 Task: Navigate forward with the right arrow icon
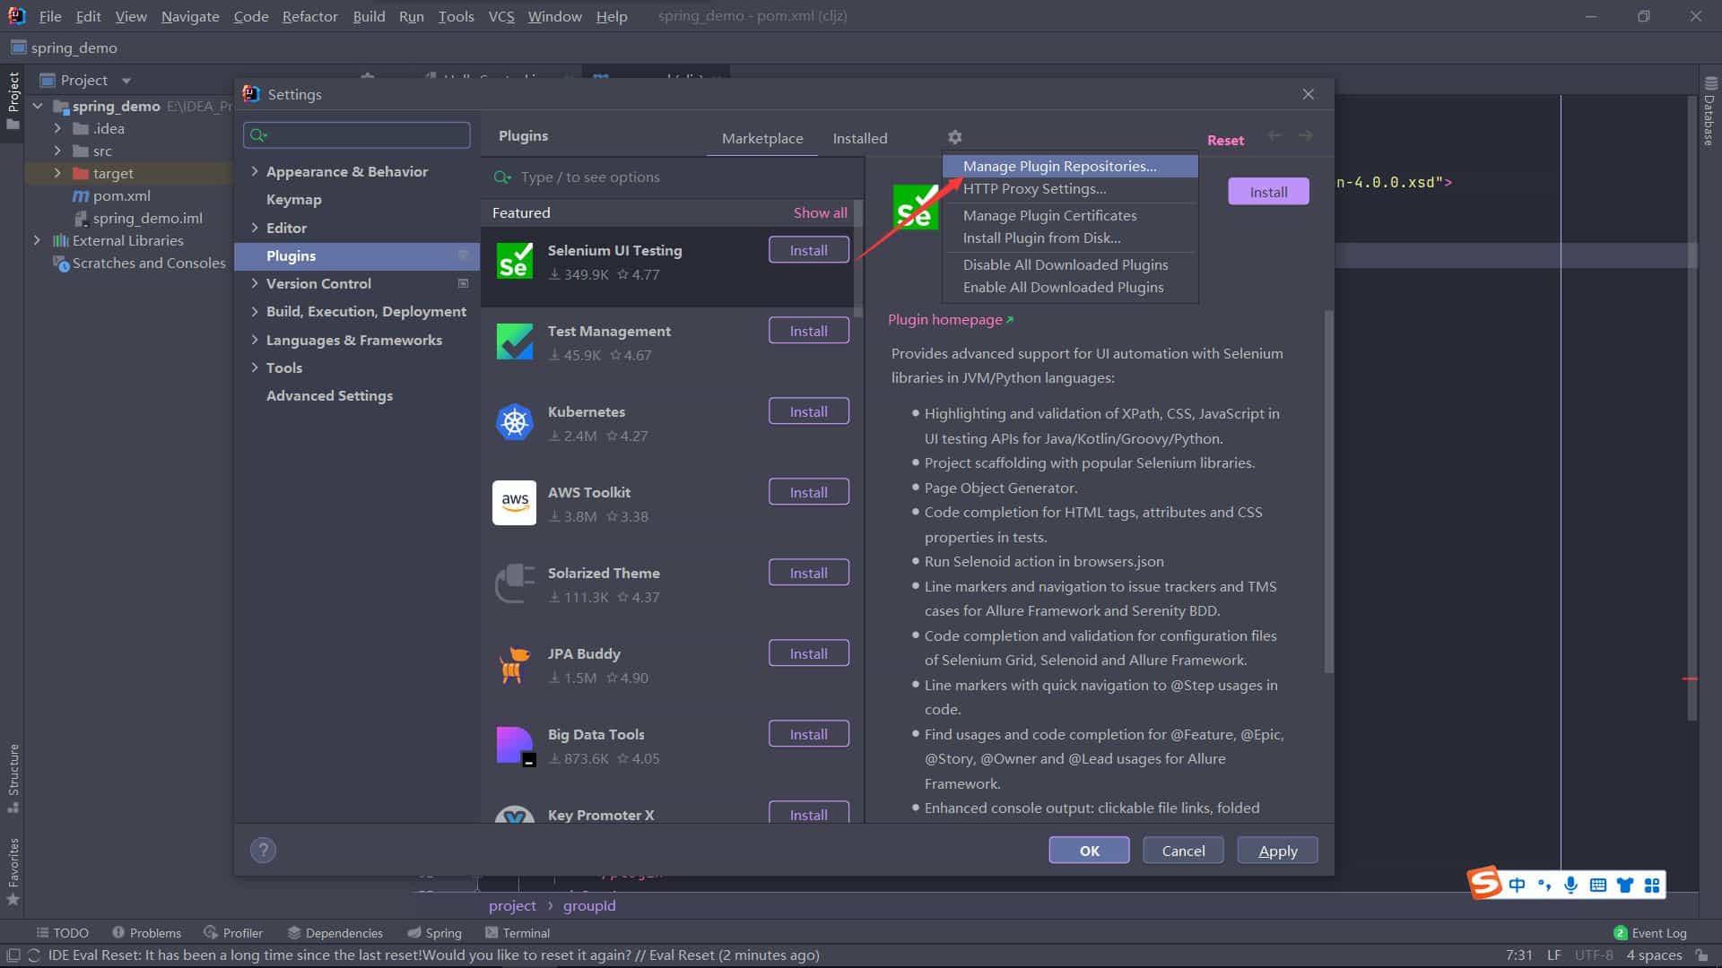tap(1305, 135)
